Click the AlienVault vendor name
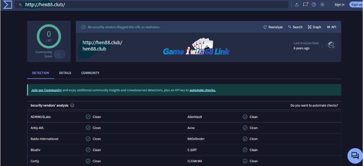 pyautogui.click(x=195, y=117)
